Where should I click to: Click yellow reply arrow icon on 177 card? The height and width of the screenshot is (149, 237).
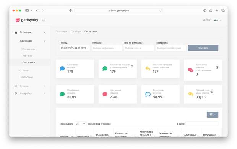[x=148, y=68]
